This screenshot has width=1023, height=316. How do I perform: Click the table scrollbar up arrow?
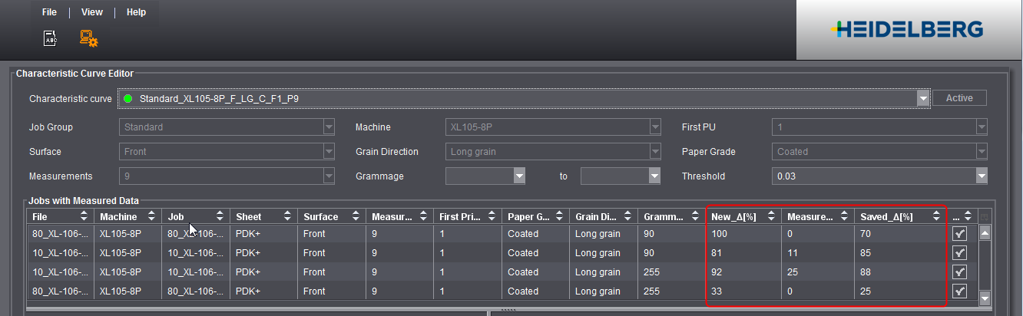pos(985,232)
